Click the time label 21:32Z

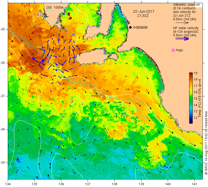pos(143,16)
